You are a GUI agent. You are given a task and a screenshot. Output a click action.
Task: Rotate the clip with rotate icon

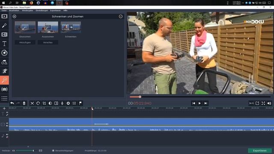38,103
